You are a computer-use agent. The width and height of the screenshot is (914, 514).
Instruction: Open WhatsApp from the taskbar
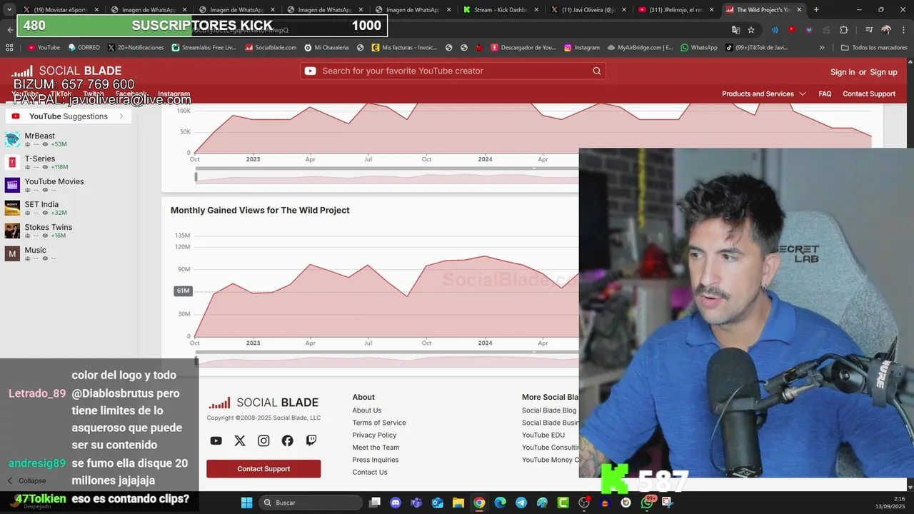pyautogui.click(x=647, y=503)
